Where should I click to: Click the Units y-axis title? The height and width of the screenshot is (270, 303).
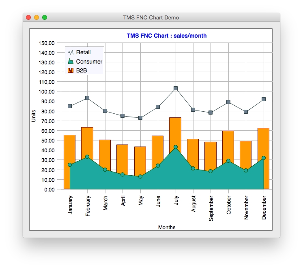pyautogui.click(x=34, y=116)
